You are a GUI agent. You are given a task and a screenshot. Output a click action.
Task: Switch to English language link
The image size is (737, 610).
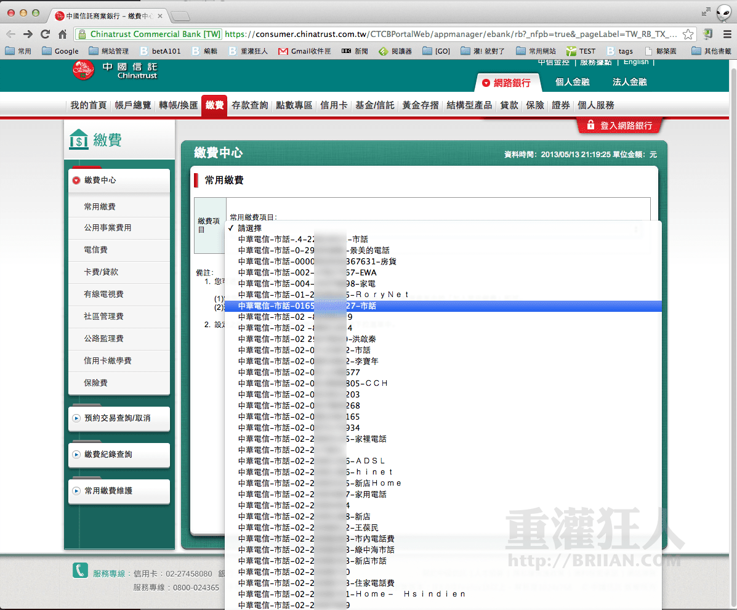[636, 62]
